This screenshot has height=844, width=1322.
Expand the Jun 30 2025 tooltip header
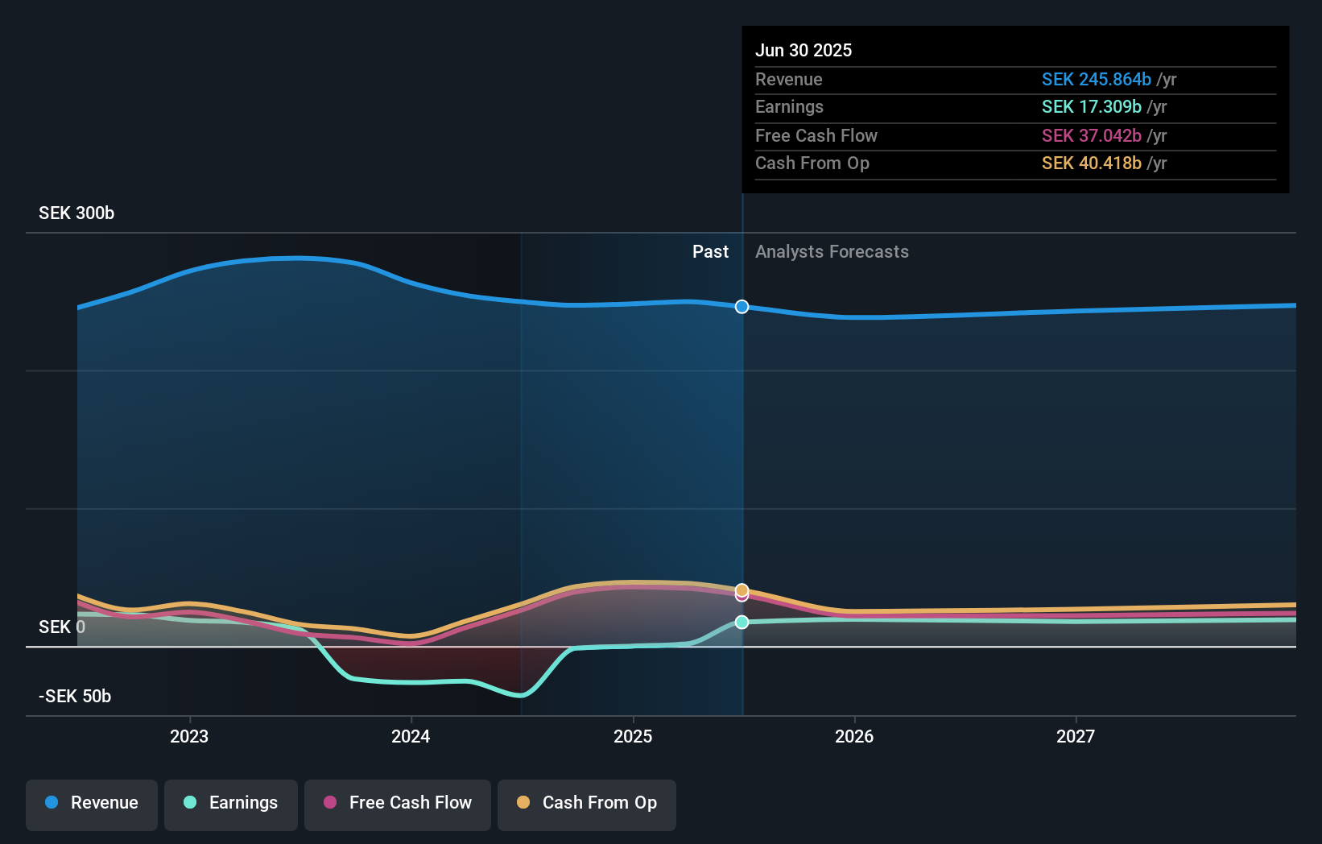point(804,50)
